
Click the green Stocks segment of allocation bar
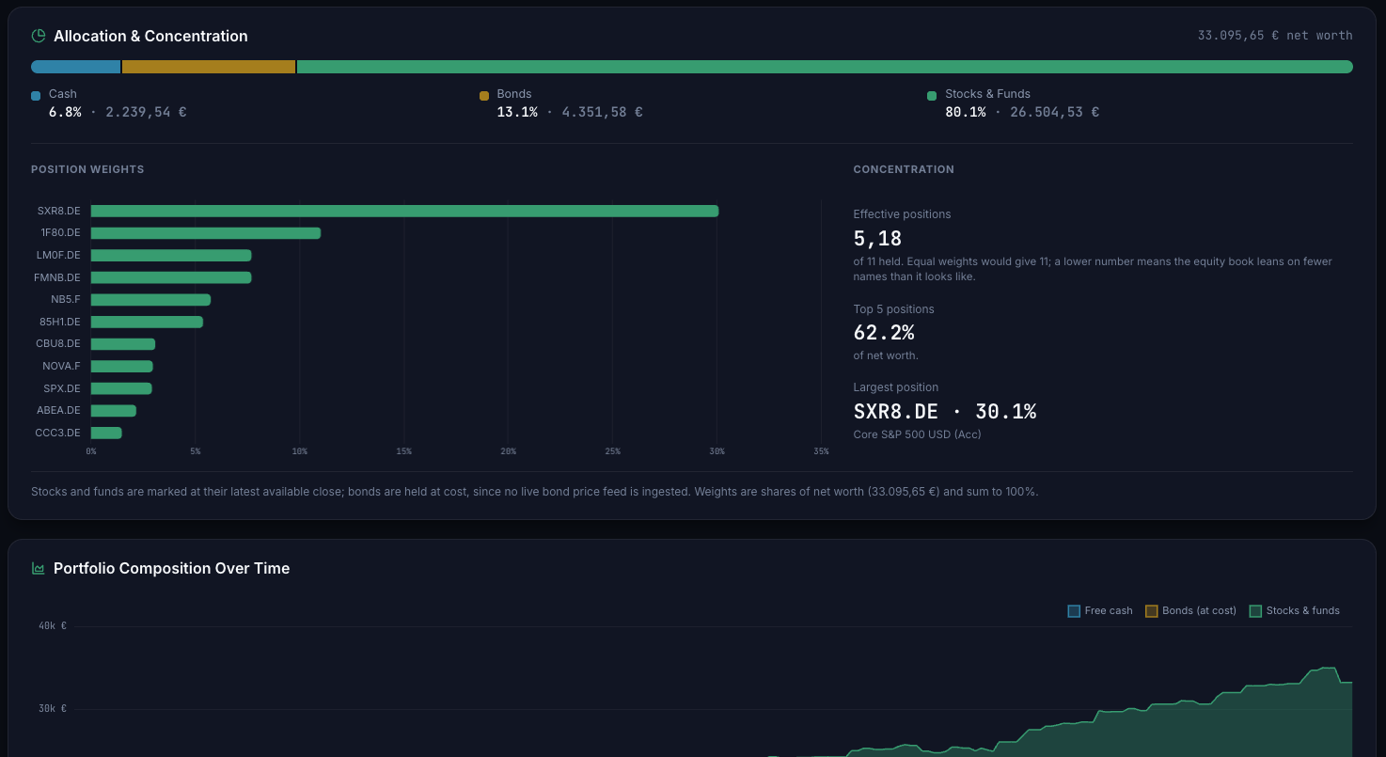[x=825, y=67]
